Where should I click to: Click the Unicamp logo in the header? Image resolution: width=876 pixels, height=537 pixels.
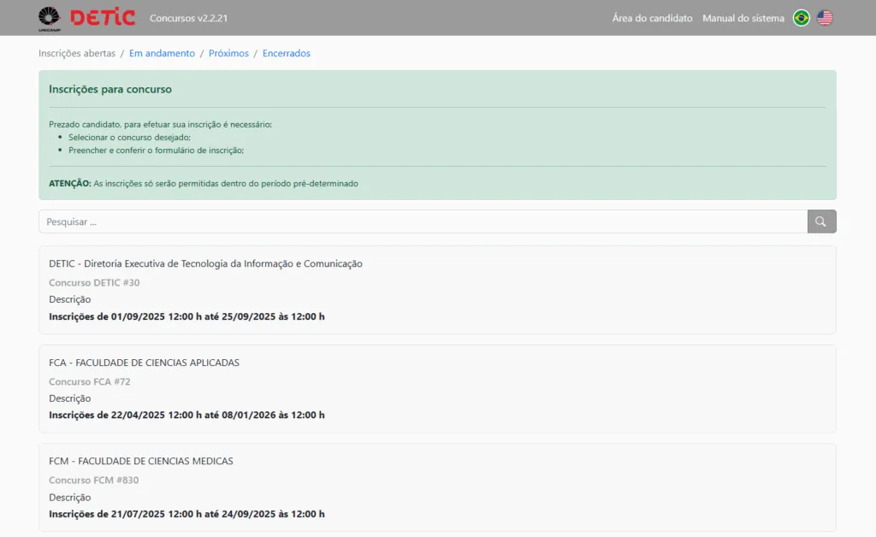click(50, 18)
